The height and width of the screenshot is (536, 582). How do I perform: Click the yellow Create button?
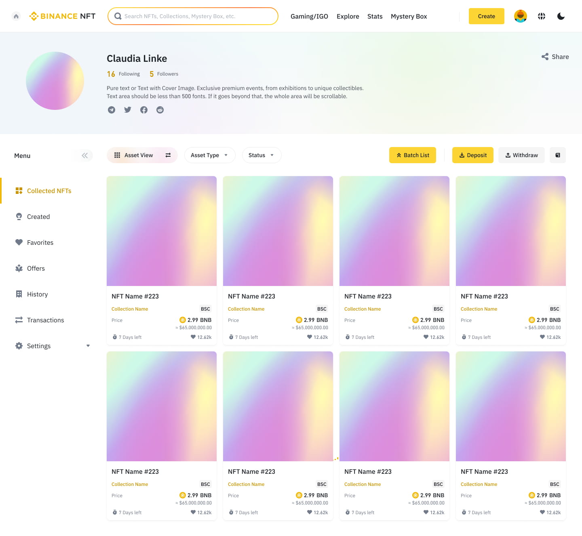point(486,16)
